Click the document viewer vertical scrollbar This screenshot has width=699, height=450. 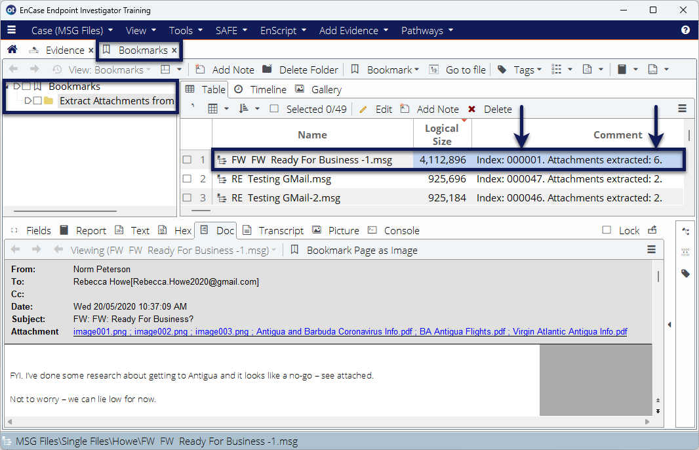[658, 276]
